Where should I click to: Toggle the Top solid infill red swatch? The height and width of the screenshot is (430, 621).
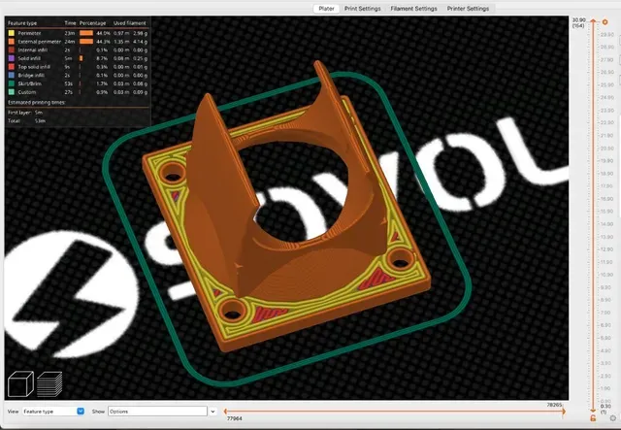pyautogui.click(x=12, y=67)
